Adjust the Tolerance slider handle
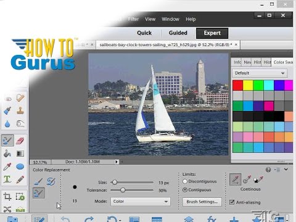Screen dimensions: 296x222 (x=123, y=190)
